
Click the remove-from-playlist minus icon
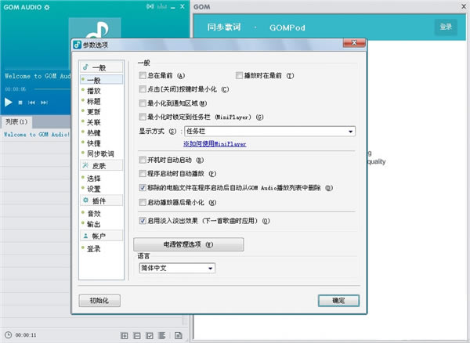[136, 336]
